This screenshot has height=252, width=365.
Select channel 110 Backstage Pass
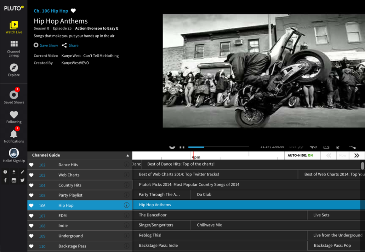(80, 246)
